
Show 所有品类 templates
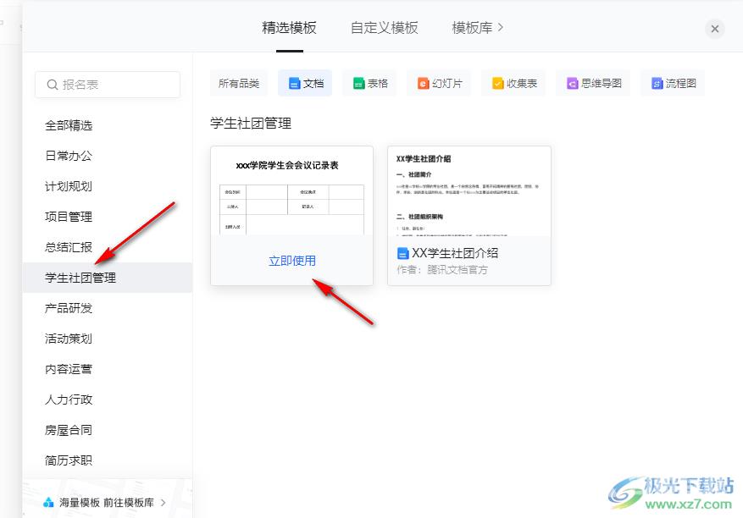click(x=239, y=83)
